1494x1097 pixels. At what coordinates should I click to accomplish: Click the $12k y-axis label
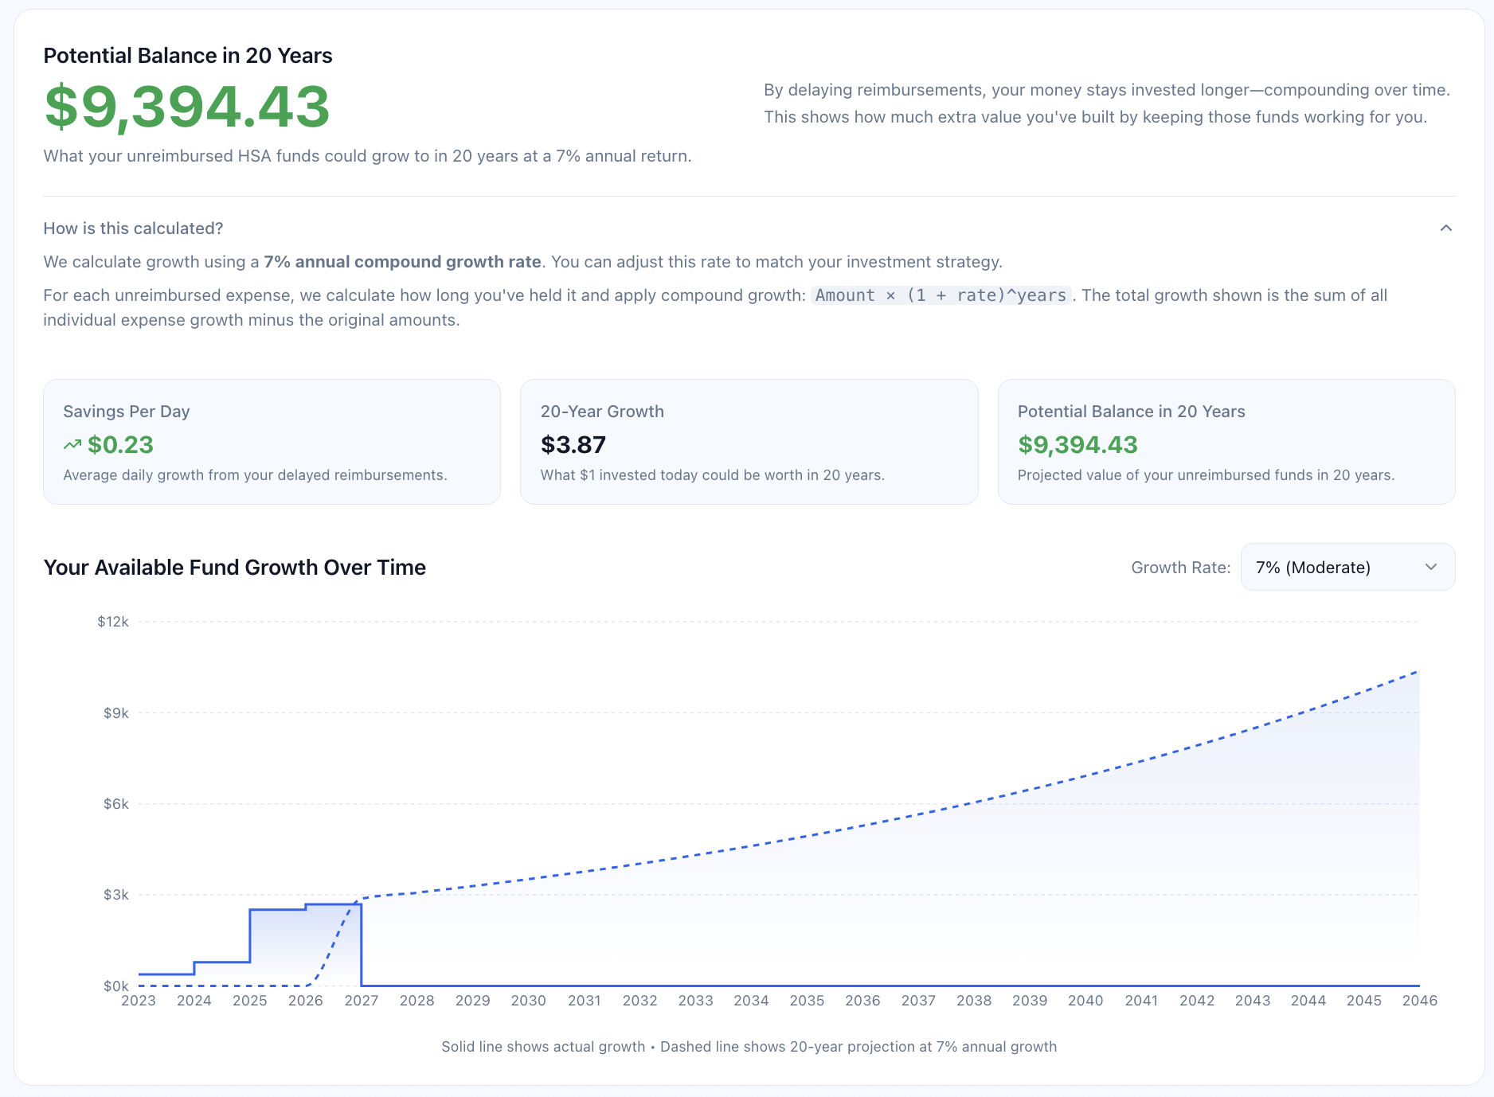(x=113, y=622)
